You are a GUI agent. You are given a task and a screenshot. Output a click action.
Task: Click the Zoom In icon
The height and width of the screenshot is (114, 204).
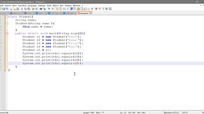tap(49, 9)
